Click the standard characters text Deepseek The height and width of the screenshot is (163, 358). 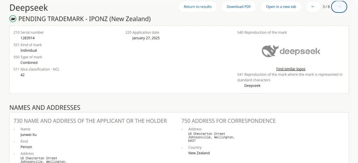click(252, 85)
